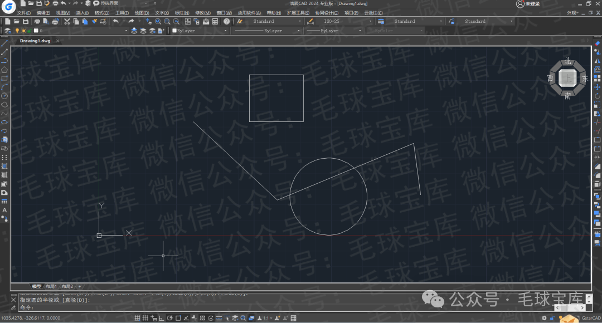Select the Arc tool in draw toolbar
Viewport: 602px width, 323px height.
point(4,87)
